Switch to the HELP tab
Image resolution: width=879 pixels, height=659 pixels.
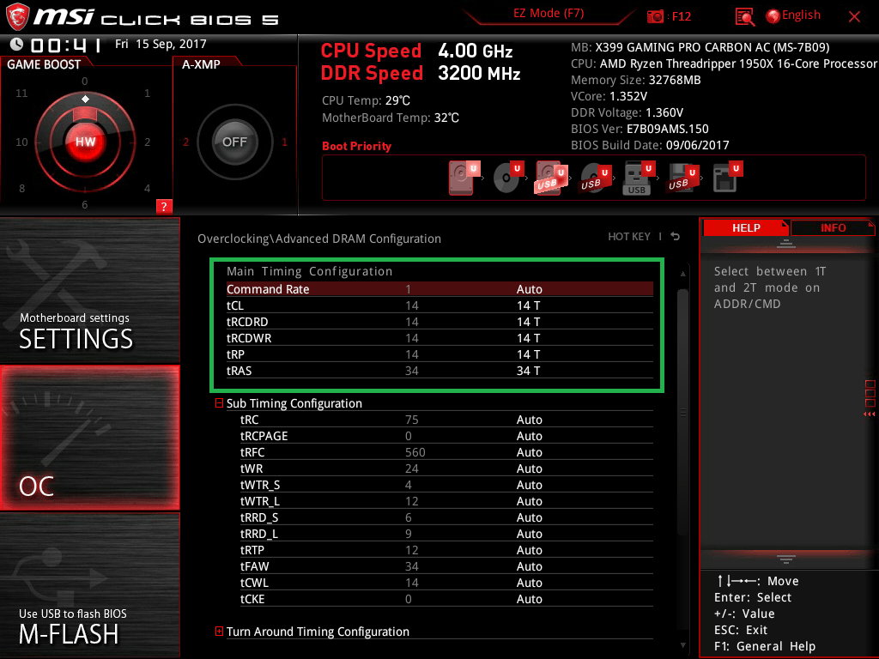click(x=746, y=227)
